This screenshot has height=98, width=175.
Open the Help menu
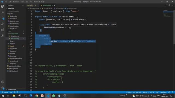pos(43,2)
